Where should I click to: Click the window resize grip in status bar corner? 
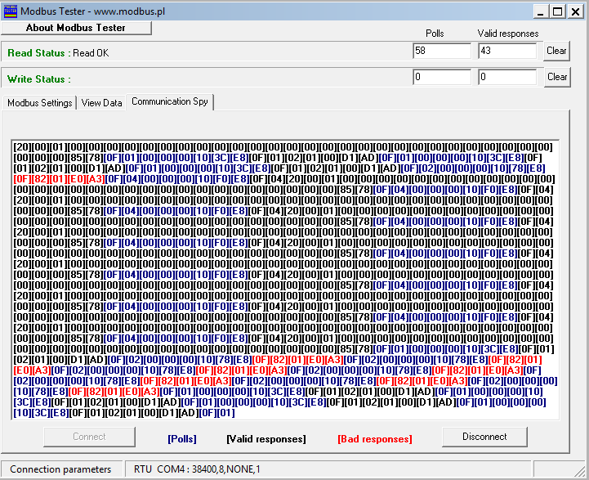(x=581, y=472)
